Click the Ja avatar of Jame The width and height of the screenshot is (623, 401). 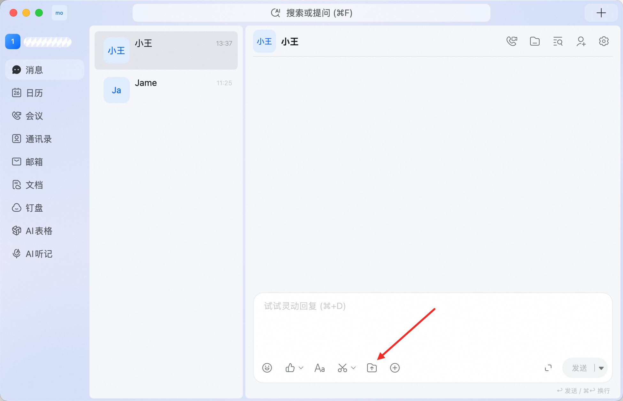pos(117,90)
